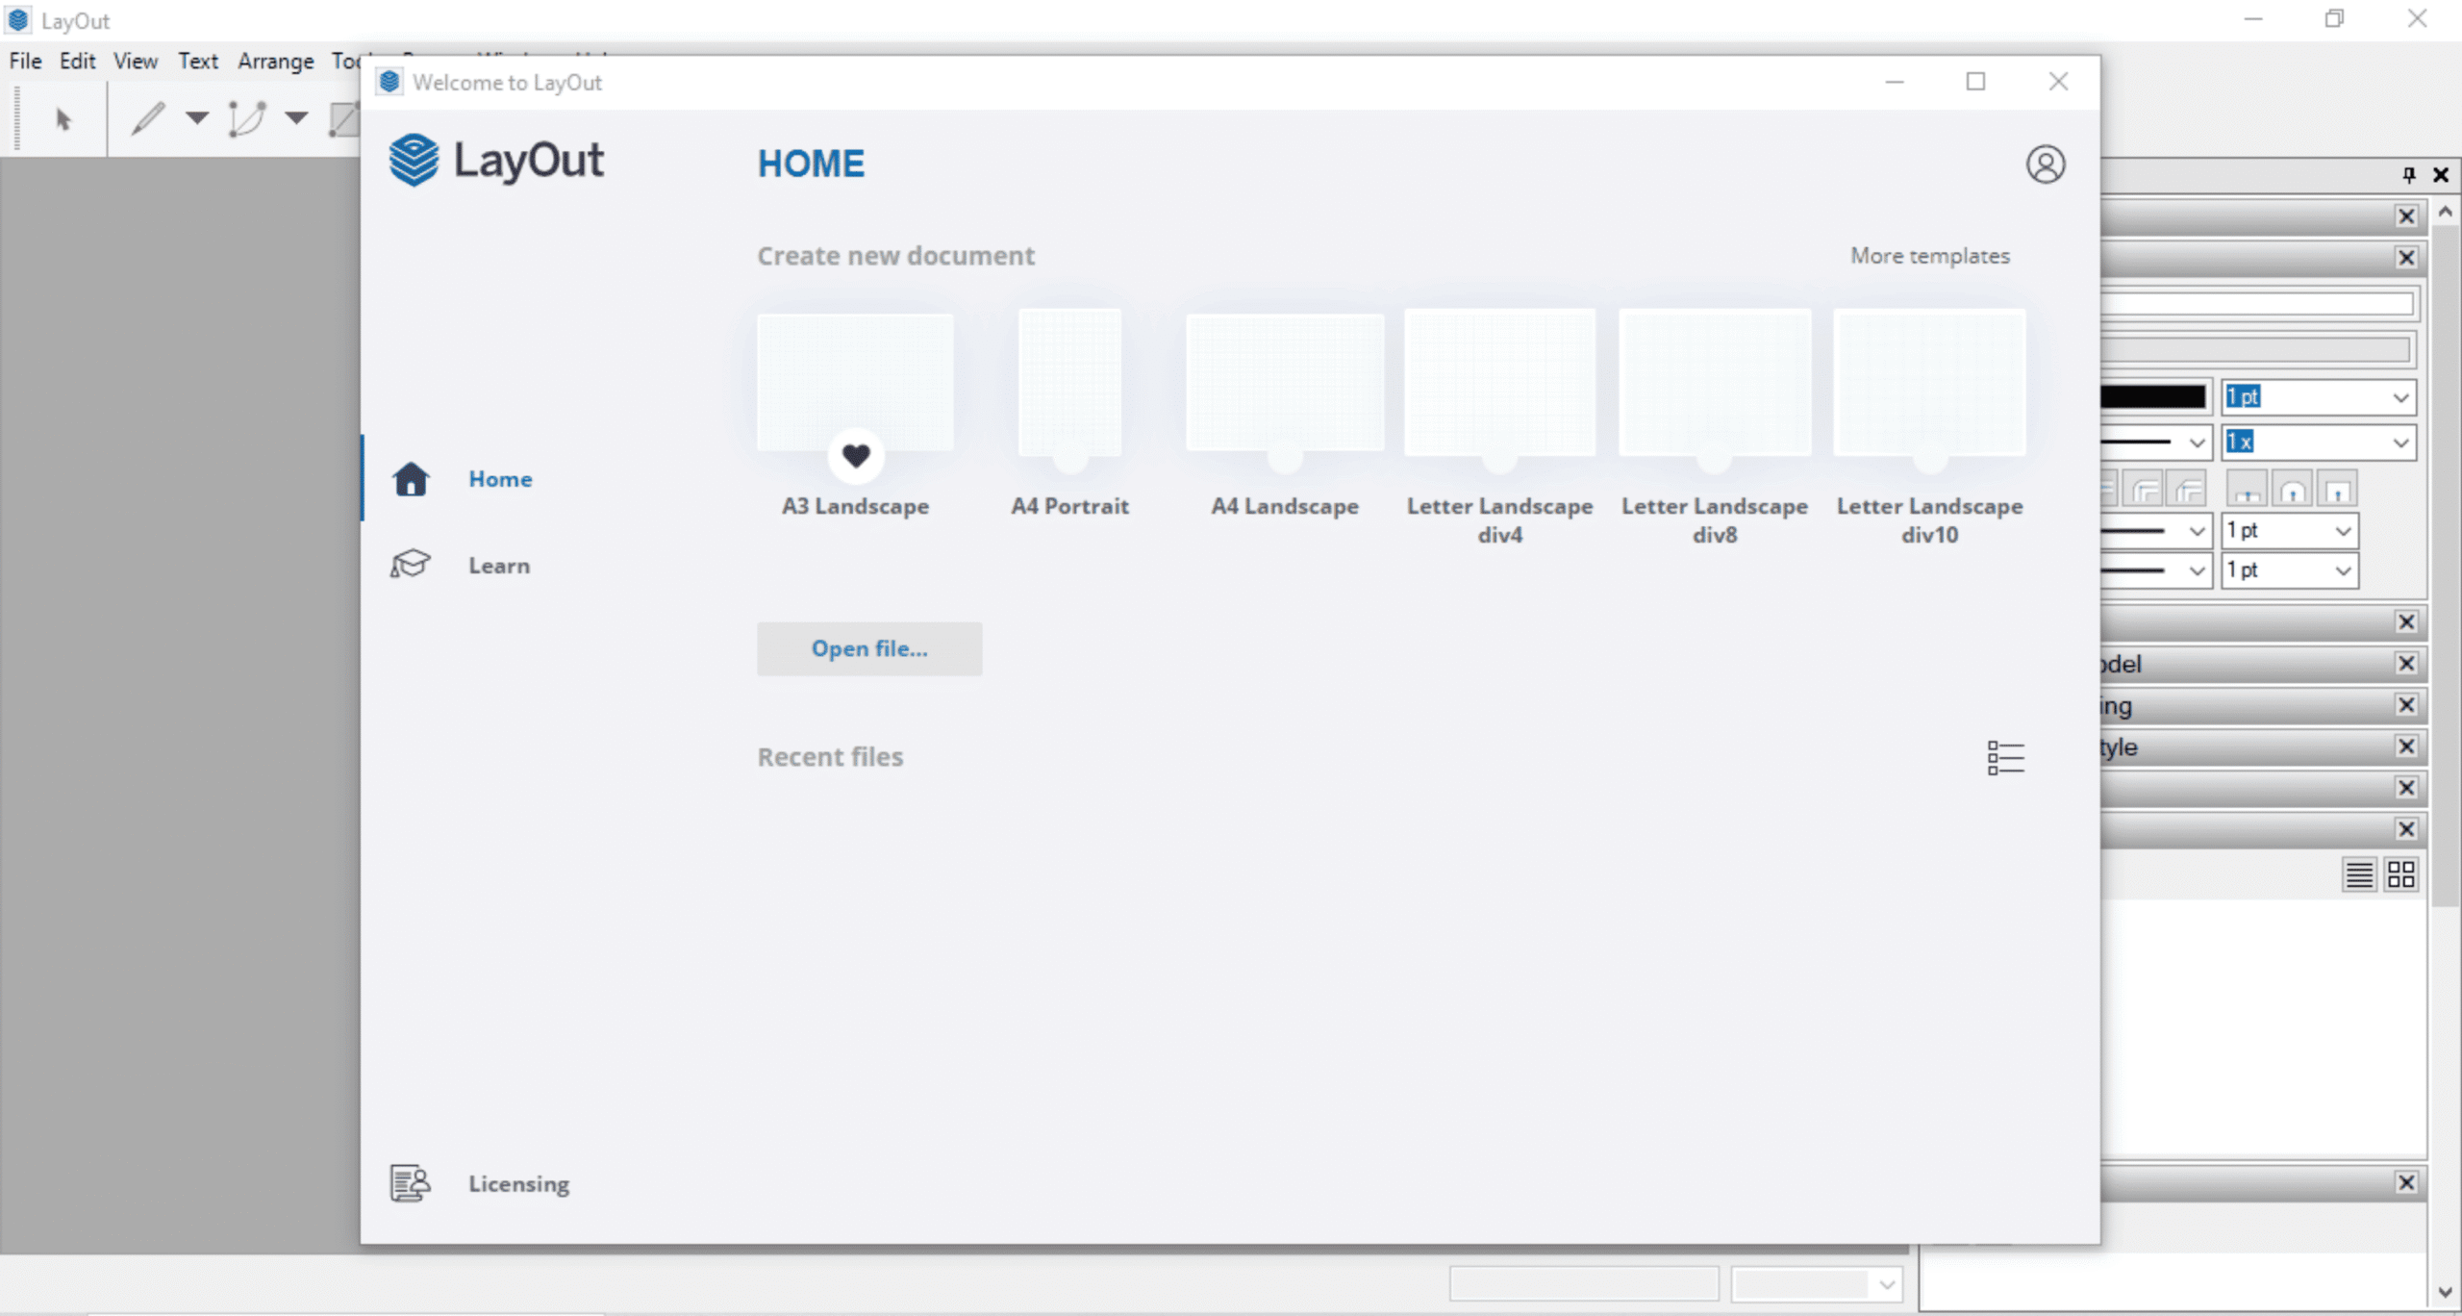2462x1316 pixels.
Task: Switch recent files to list view icon
Action: coord(2006,757)
